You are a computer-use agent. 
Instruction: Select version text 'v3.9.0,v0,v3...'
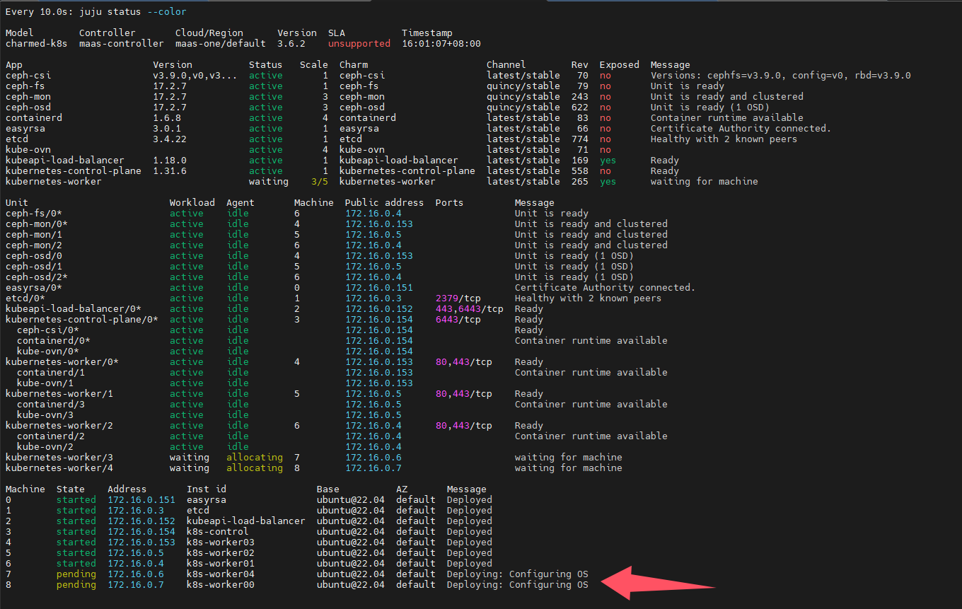tap(195, 76)
